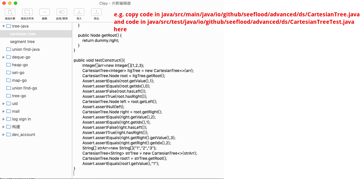Expand the log sign in folder triangle
Viewport: 362px width, 179px height.
[3, 119]
